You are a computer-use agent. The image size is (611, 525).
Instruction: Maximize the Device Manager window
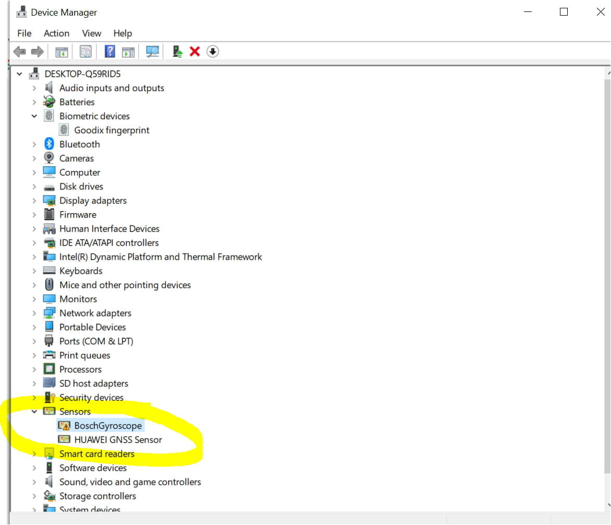(x=564, y=12)
